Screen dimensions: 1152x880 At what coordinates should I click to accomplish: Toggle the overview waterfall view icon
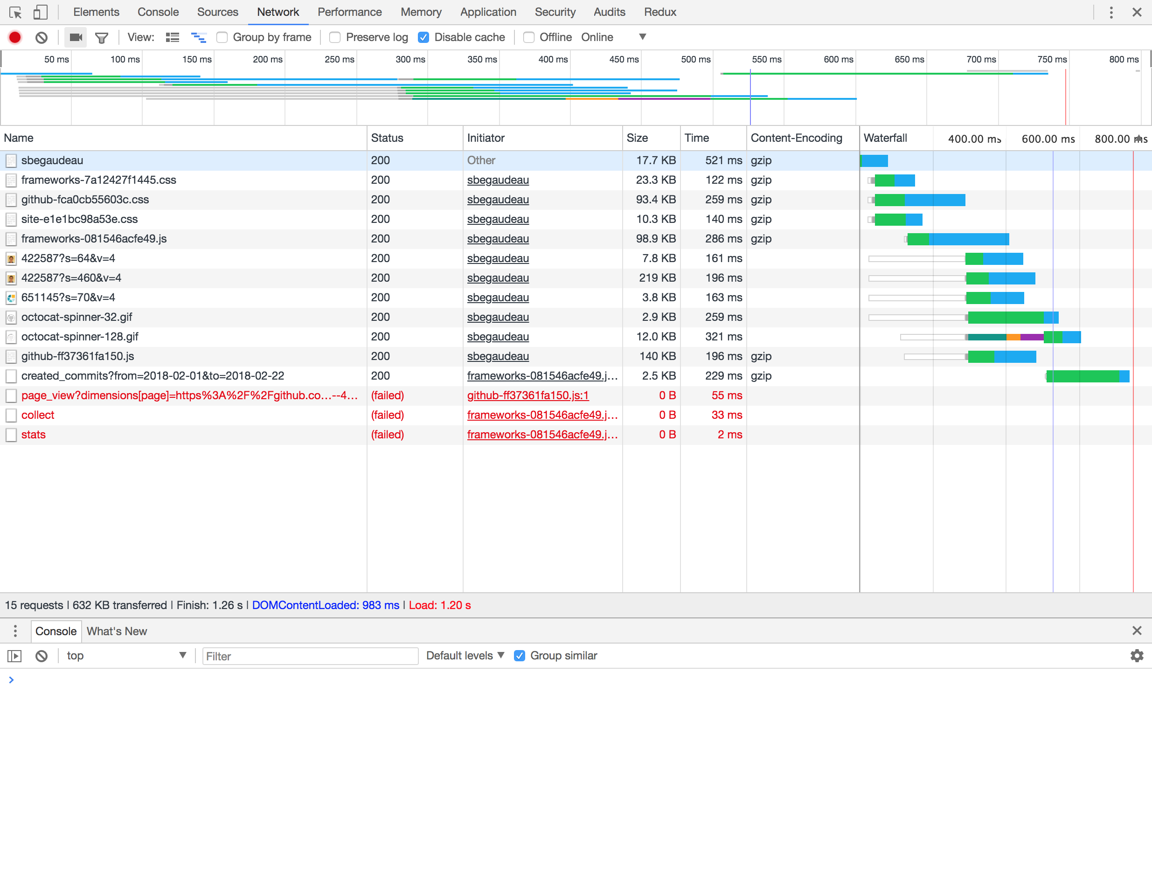[x=199, y=37]
